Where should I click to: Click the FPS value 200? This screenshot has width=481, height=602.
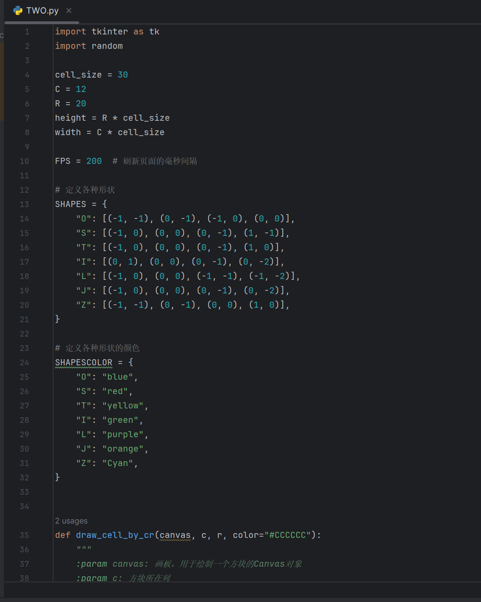point(94,161)
